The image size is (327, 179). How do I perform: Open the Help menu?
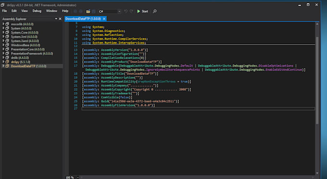pos(65,11)
